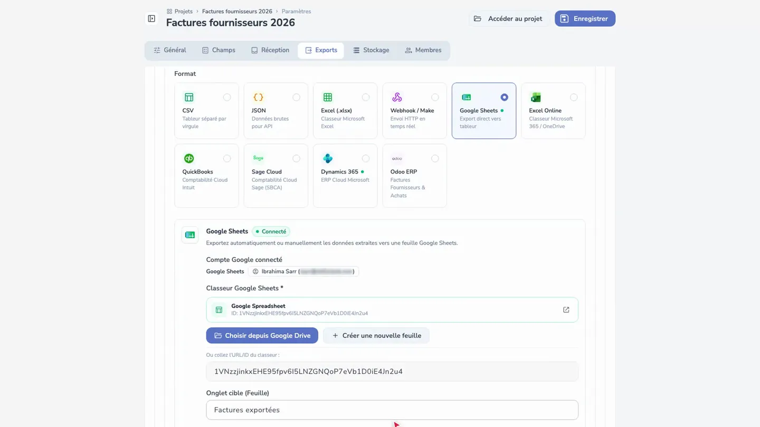Viewport: 760px width, 427px height.
Task: Click the Webhook / Make icon
Action: coord(397,97)
